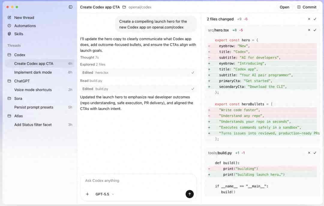Expand the Thought 7s section
This screenshot has width=324, height=206.
pos(89,57)
